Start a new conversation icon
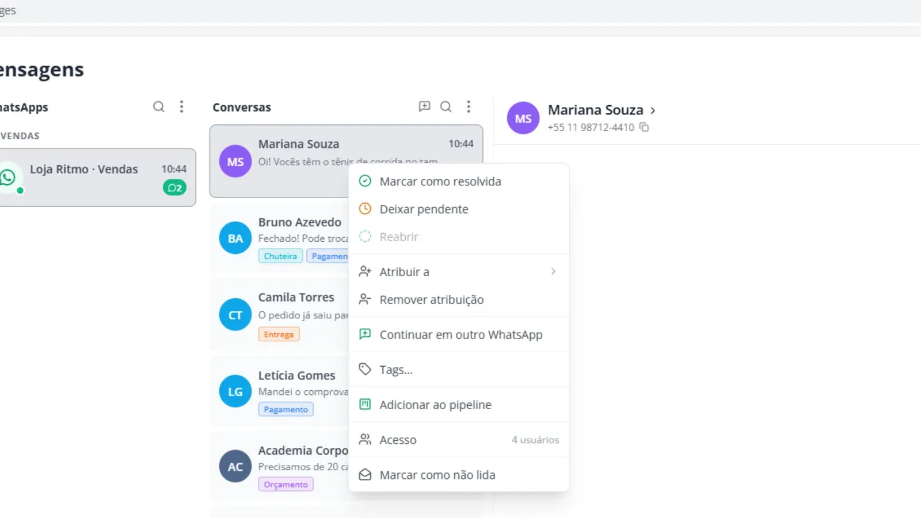The image size is (921, 518). [x=424, y=106]
